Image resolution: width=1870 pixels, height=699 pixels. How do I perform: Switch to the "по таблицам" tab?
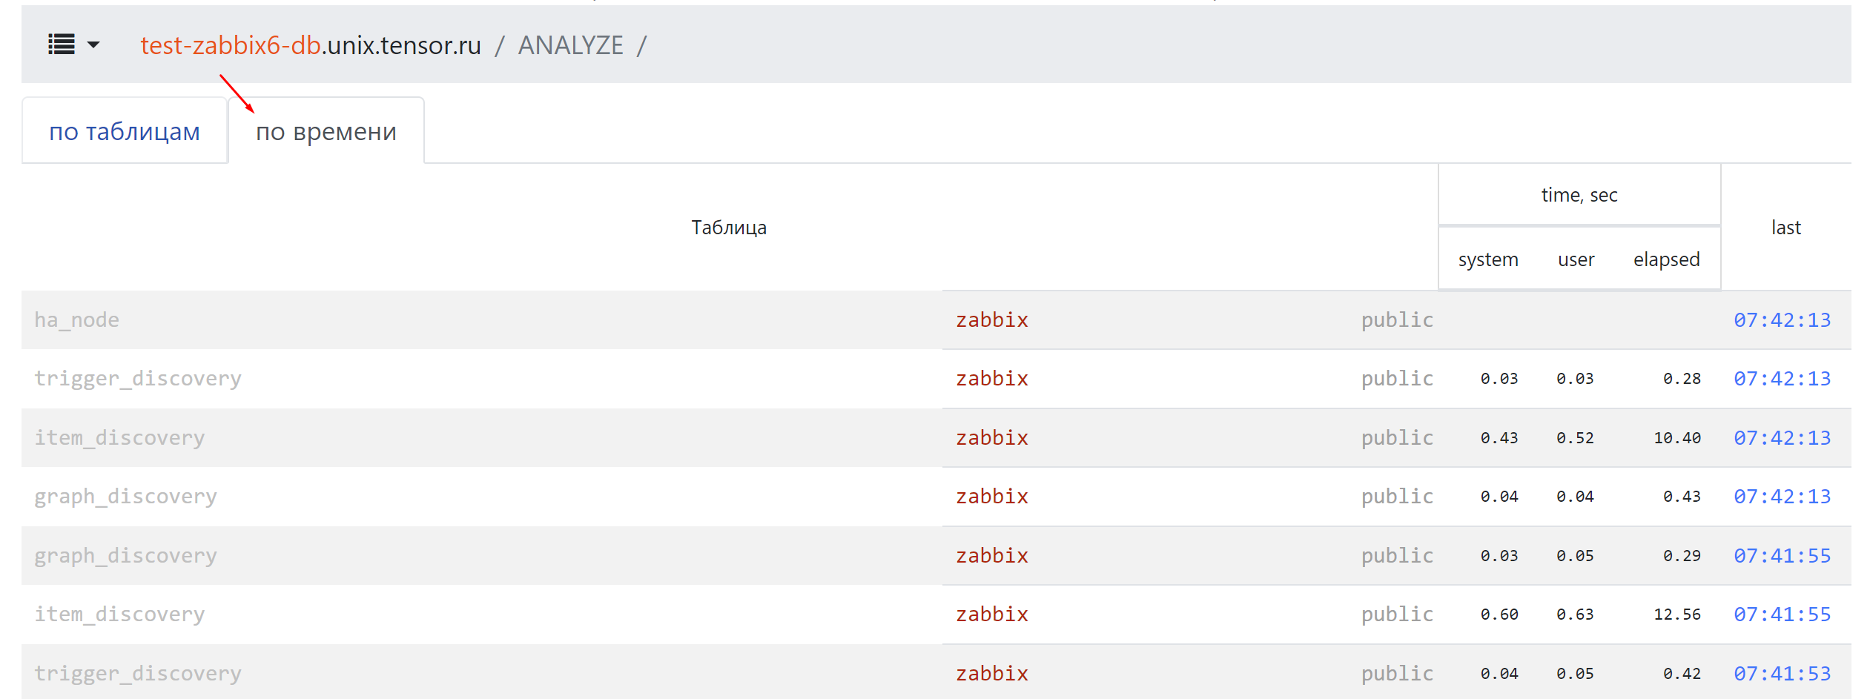point(125,132)
